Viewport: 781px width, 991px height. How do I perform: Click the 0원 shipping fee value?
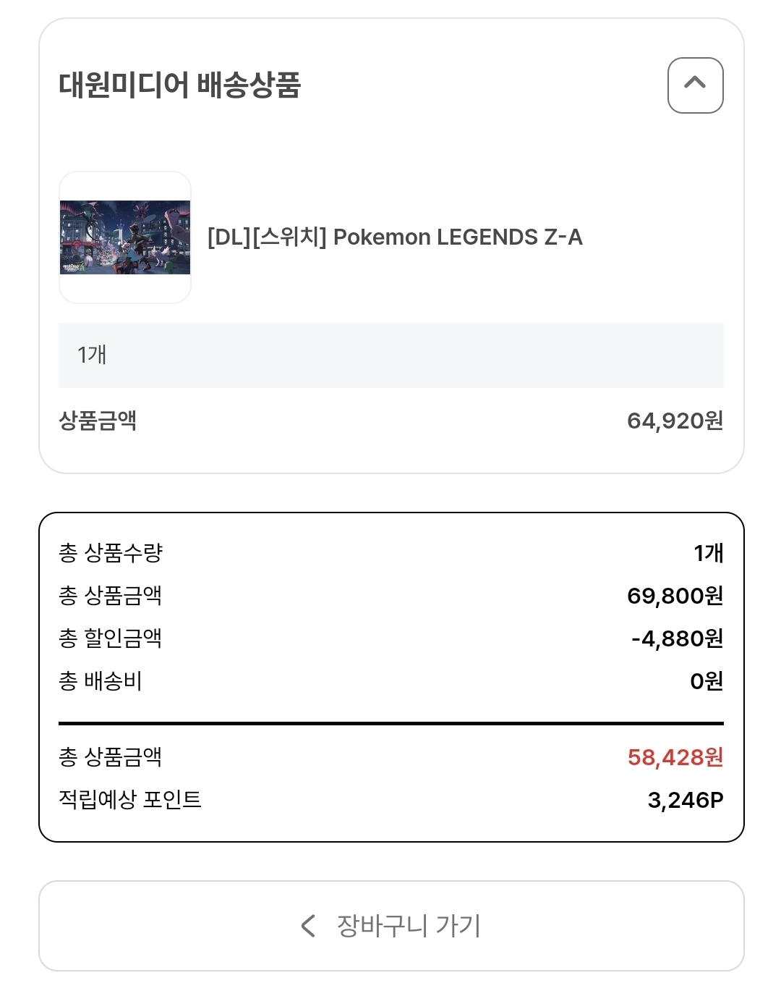pyautogui.click(x=706, y=681)
